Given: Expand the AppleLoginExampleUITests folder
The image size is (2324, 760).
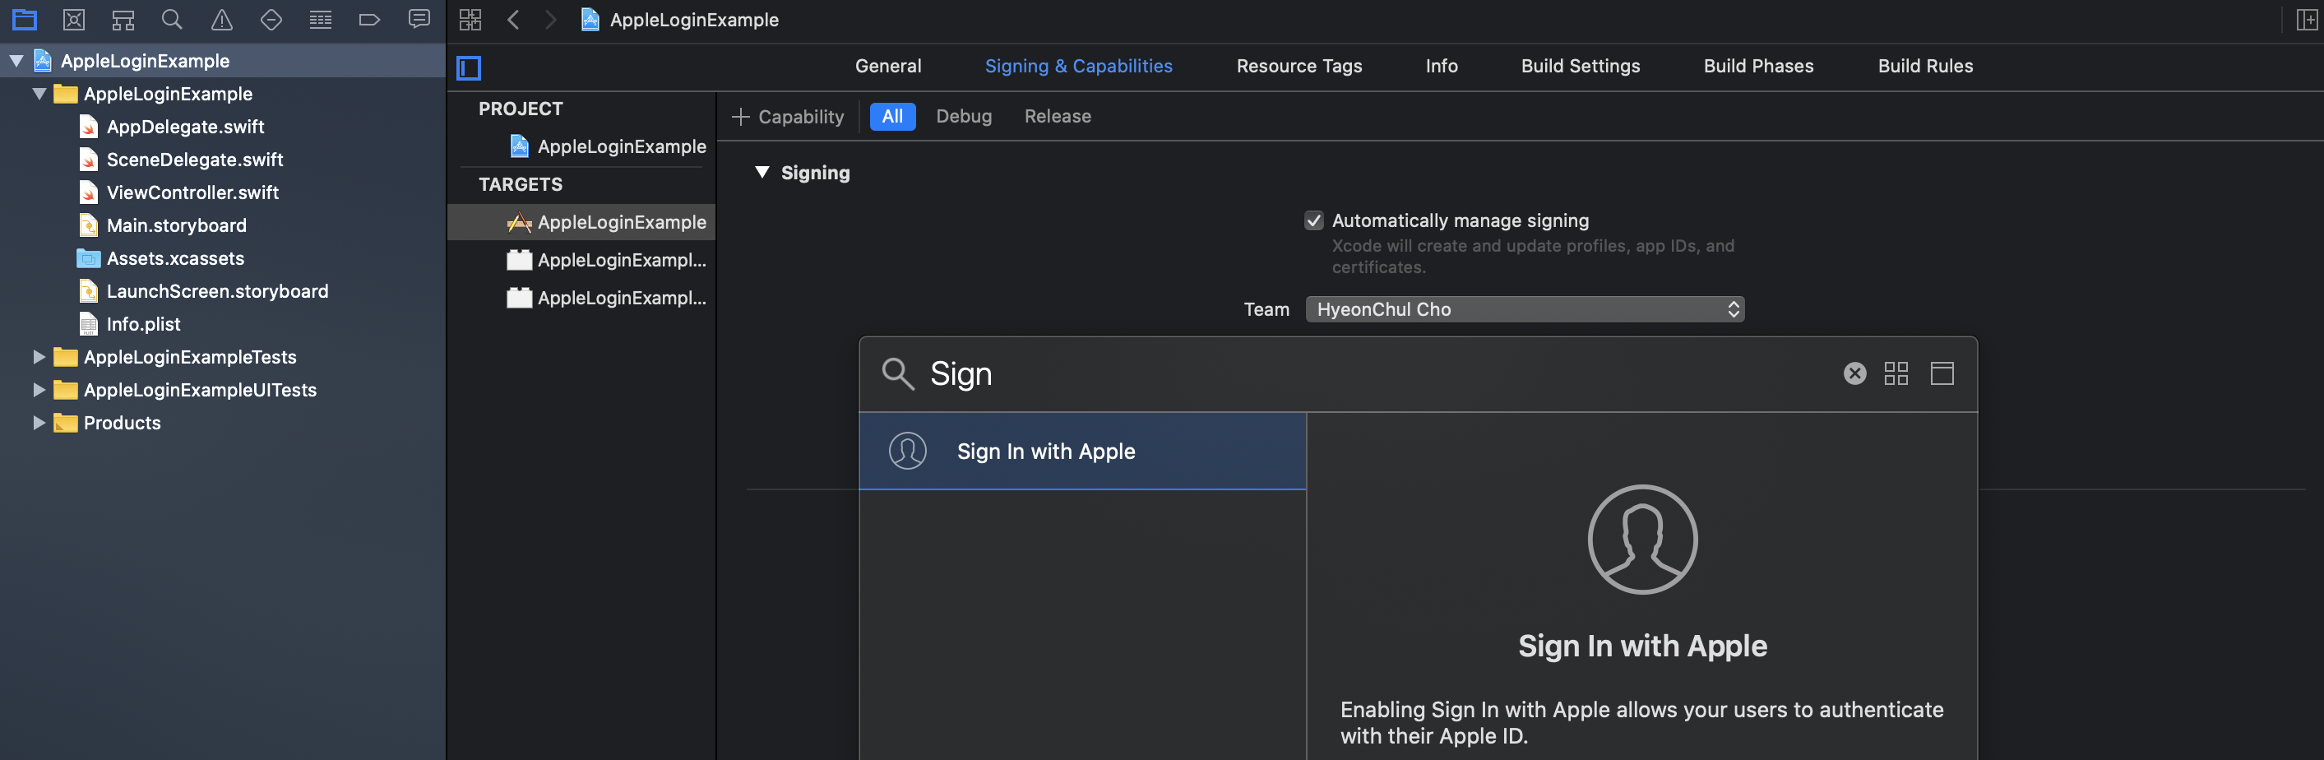Looking at the screenshot, I should click(x=39, y=390).
